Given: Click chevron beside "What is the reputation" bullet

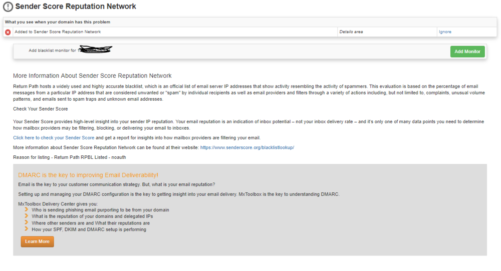Looking at the screenshot, I should coord(26,216).
